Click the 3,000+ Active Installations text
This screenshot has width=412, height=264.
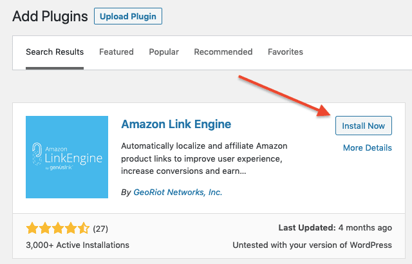click(x=77, y=245)
